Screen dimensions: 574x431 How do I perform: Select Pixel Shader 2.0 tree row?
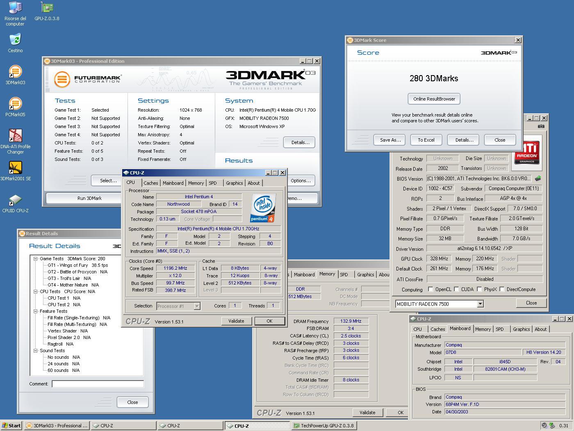[69, 337]
